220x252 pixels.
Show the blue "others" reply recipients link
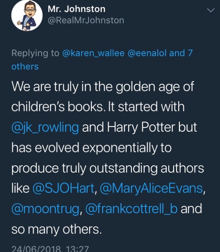(x=25, y=67)
